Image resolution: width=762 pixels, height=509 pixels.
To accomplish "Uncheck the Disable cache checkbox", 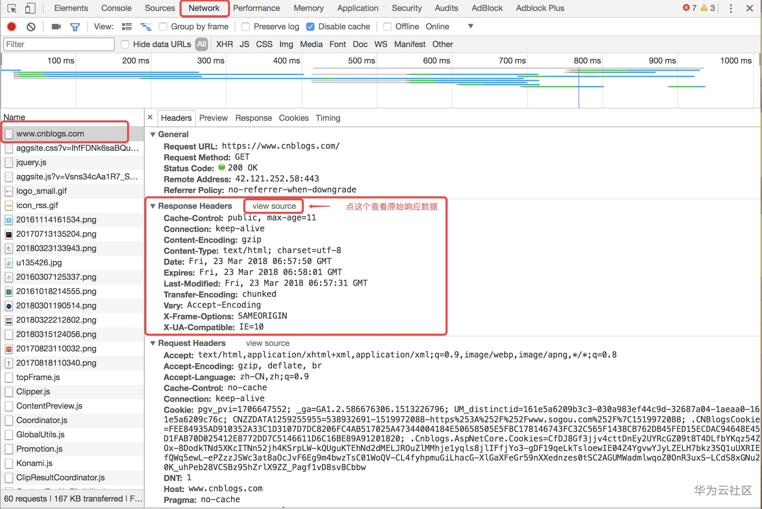I will 310,27.
